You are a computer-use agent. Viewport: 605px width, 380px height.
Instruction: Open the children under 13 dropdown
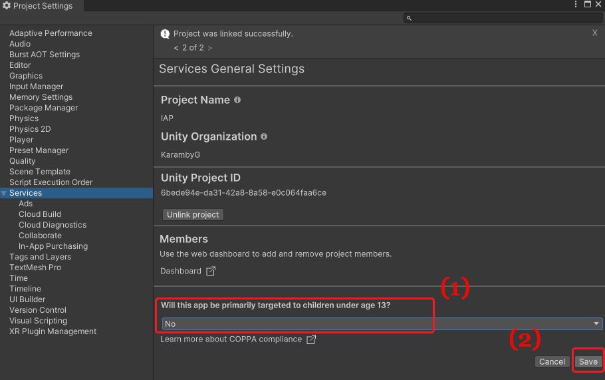tap(382, 323)
